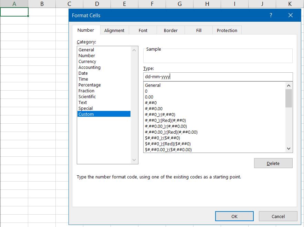This screenshot has width=304, height=227.
Task: Select Date in the Category list
Action: (83, 73)
